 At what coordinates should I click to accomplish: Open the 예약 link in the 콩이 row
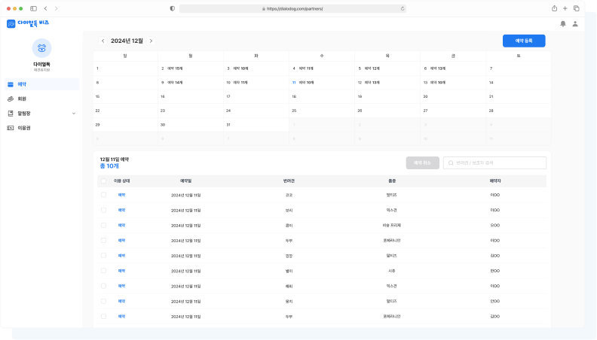click(121, 225)
